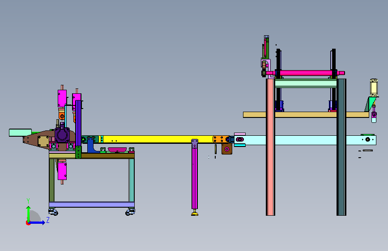The image size is (388, 251).
Task: Select the salmon vertical column
Action: [x=270, y=147]
